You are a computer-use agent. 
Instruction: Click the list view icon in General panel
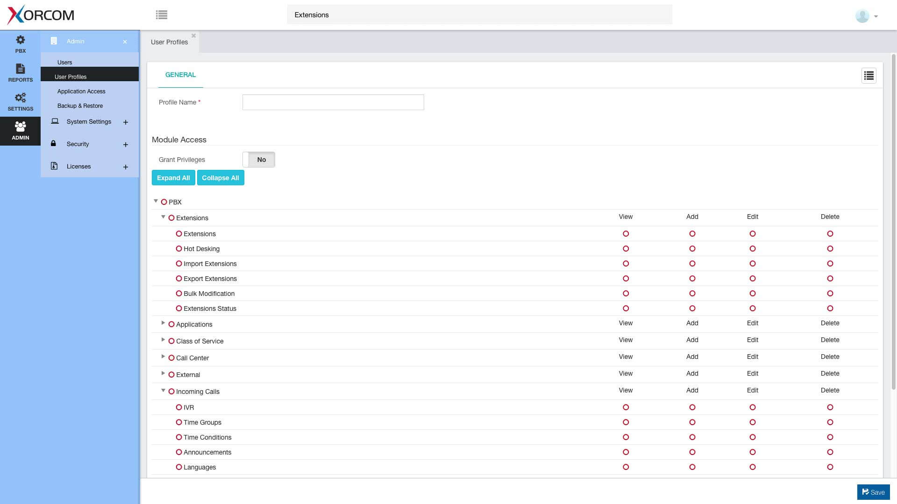[x=869, y=76]
